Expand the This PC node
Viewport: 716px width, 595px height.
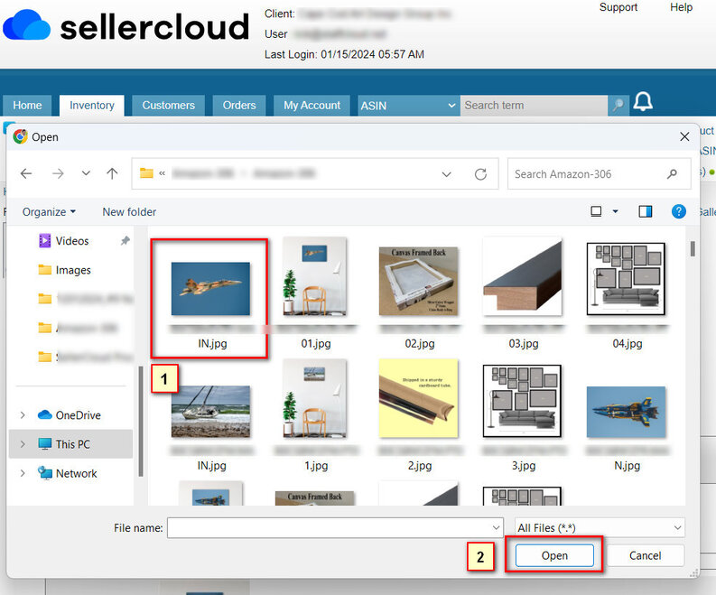(23, 444)
